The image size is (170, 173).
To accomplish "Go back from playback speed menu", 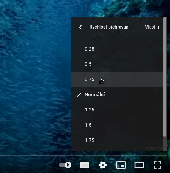I will coord(80,27).
